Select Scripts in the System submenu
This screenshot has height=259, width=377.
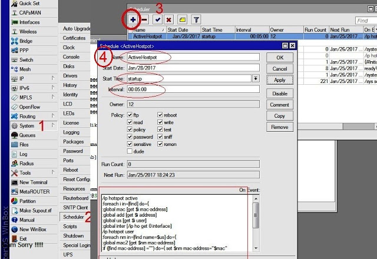click(70, 226)
